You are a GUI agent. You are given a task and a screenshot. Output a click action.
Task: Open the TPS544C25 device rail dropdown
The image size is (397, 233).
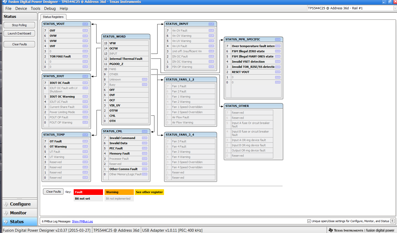tap(395, 8)
